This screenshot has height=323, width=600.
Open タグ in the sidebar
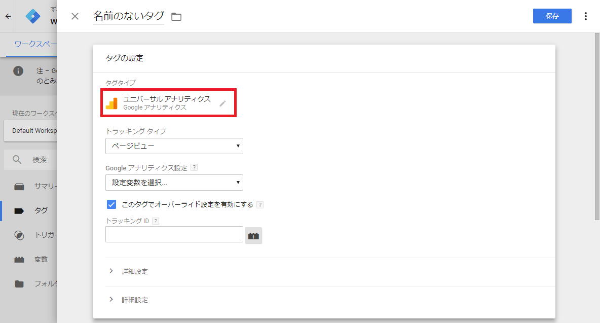(x=30, y=210)
